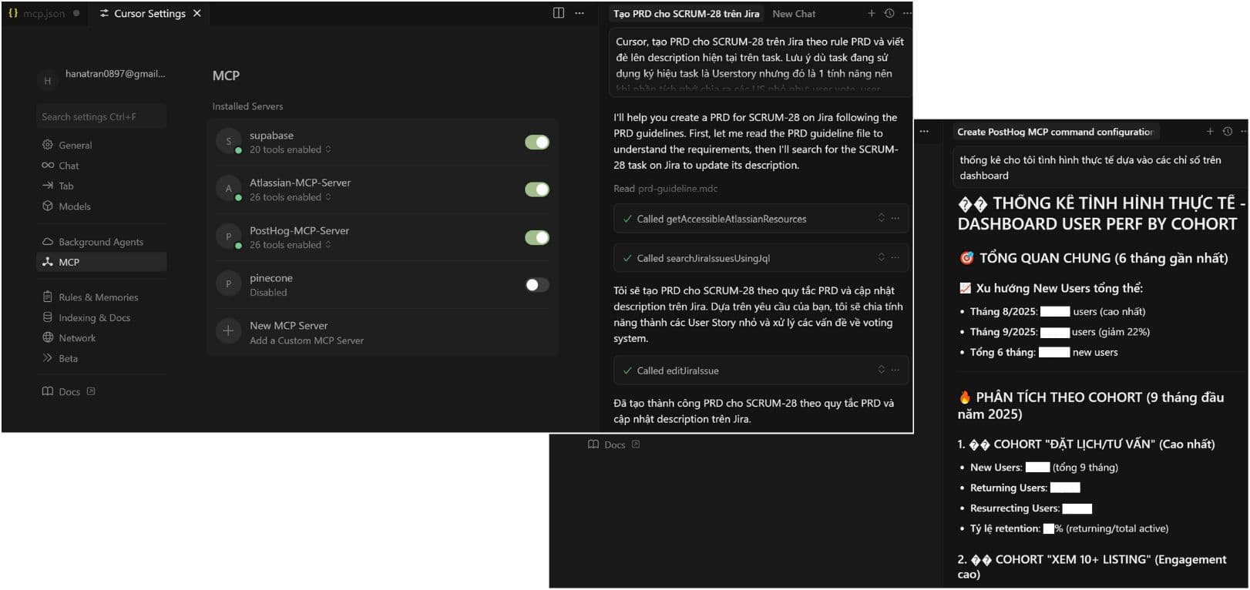Click the Rules & Memories clipboard icon

48,297
